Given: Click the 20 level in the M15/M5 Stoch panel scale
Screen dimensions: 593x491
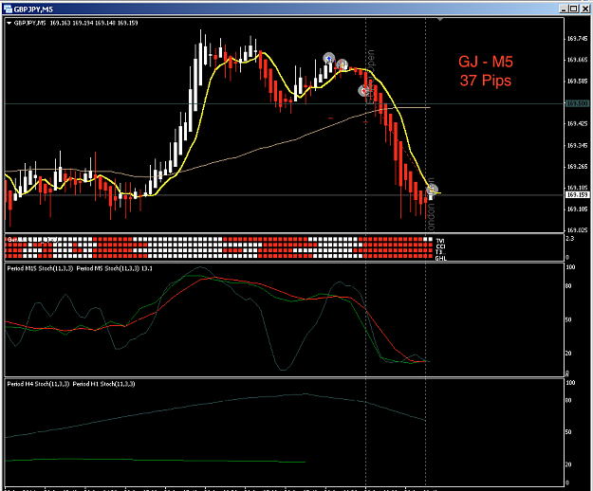Looking at the screenshot, I should point(568,354).
